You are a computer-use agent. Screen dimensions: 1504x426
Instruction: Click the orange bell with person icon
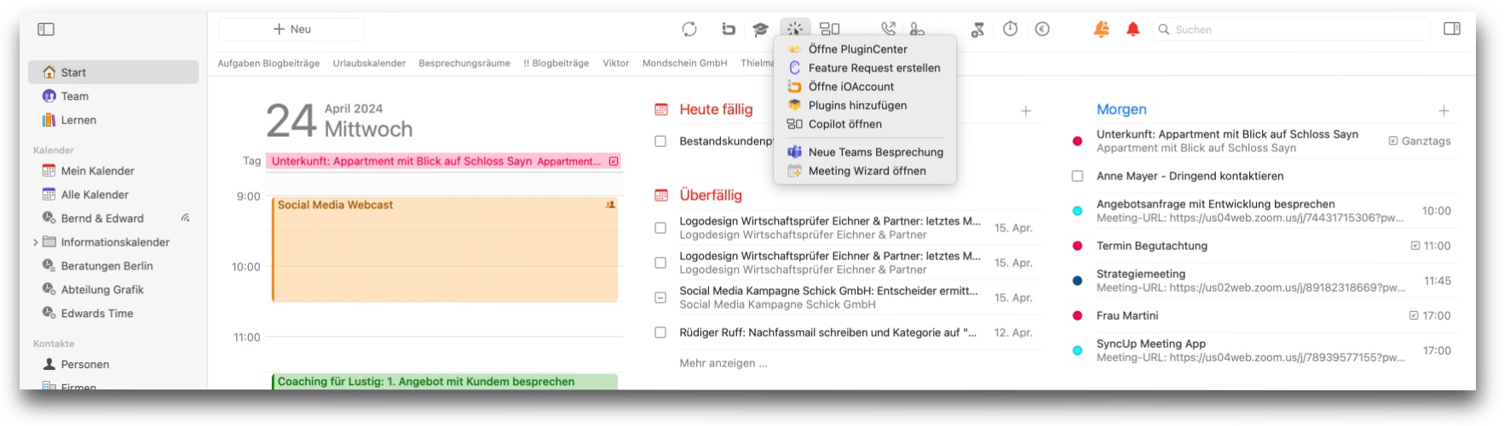pyautogui.click(x=1102, y=29)
